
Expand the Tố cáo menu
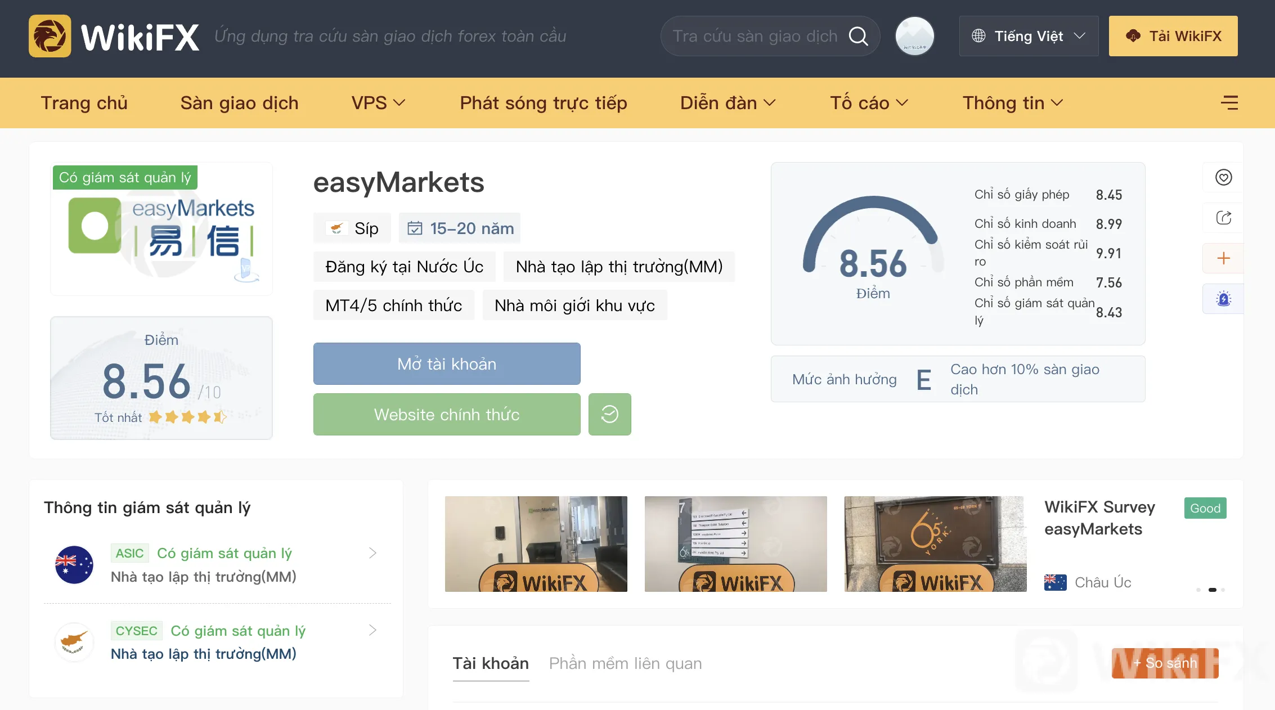coord(869,103)
